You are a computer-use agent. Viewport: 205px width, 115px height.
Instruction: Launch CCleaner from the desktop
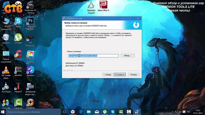point(18,55)
